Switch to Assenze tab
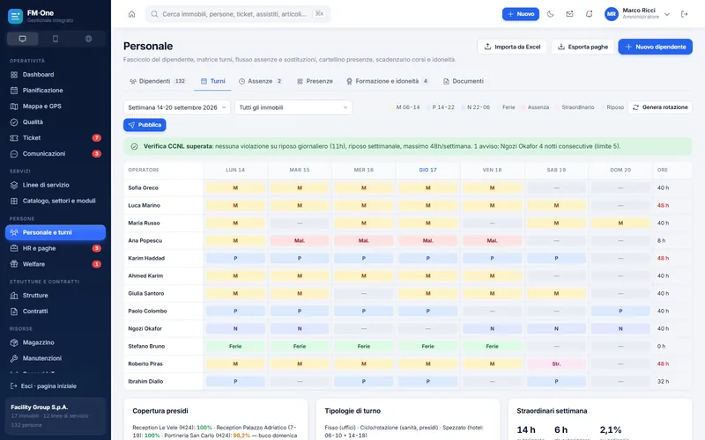705x440 pixels. click(260, 81)
